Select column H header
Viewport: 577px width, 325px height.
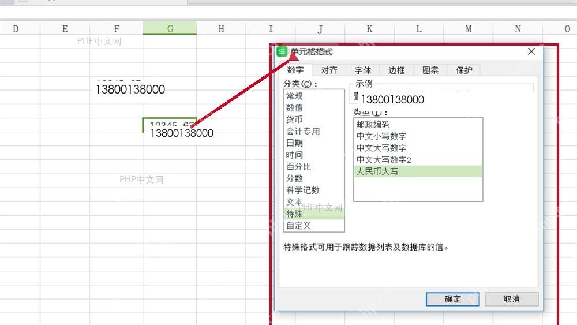click(221, 28)
